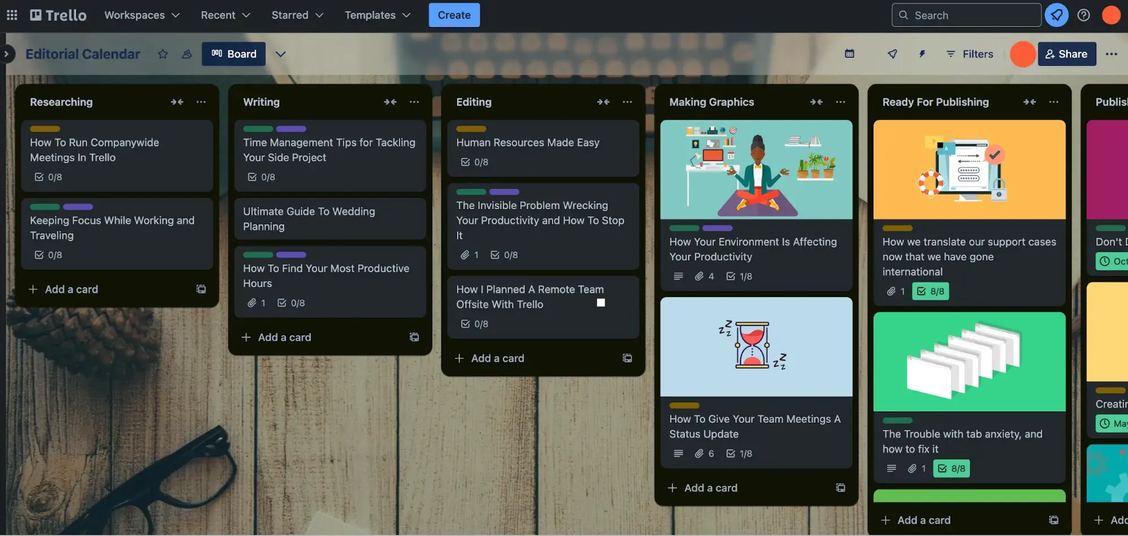Create card from template in Researching list
1128x536 pixels.
(x=201, y=289)
